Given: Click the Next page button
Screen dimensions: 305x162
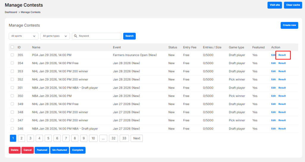Looking at the screenshot, I should click(x=137, y=138).
